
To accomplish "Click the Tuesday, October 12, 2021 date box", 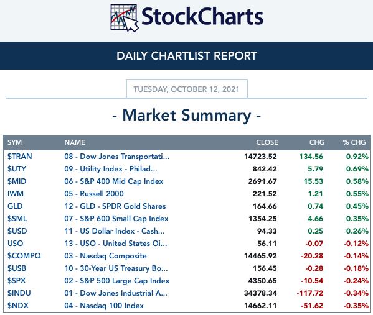I will [187, 89].
